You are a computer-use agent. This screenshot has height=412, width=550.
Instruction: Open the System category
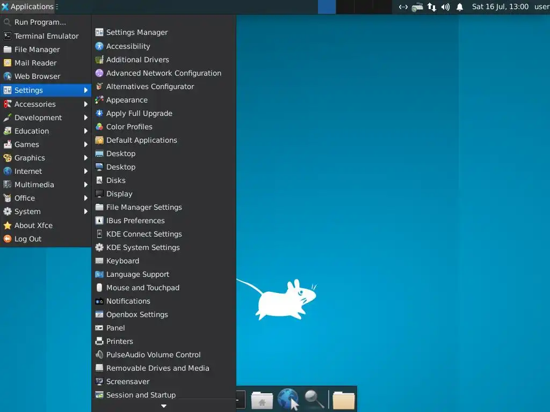pyautogui.click(x=46, y=211)
